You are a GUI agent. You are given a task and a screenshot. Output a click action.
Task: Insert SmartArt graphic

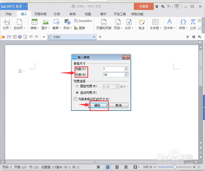pyautogui.click(x=83, y=21)
